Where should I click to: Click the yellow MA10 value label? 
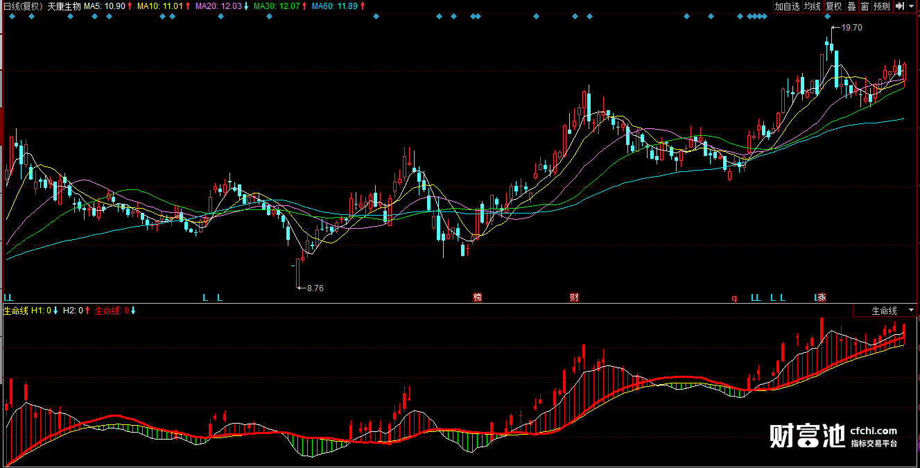coord(163,6)
